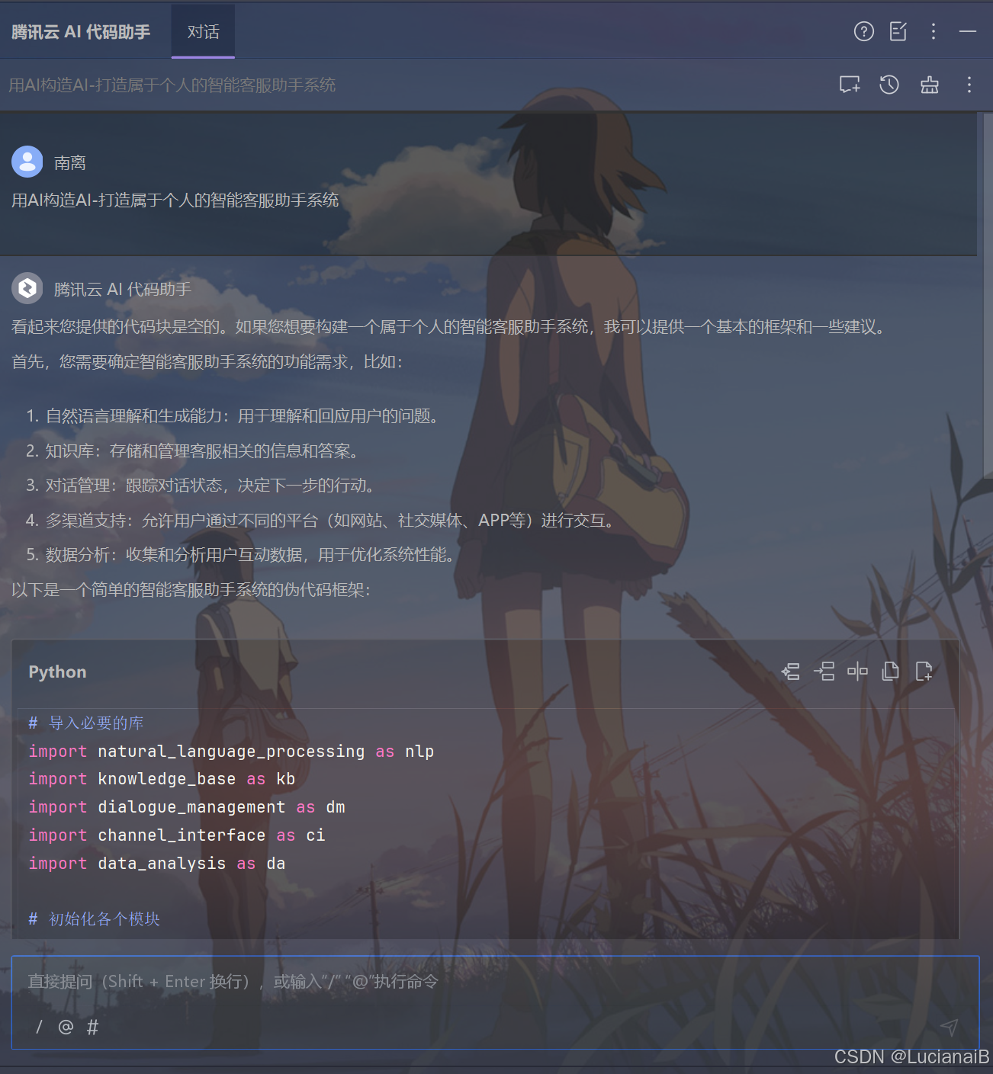The height and width of the screenshot is (1074, 993).
Task: Open the diff compare icon on code block
Action: (x=857, y=672)
